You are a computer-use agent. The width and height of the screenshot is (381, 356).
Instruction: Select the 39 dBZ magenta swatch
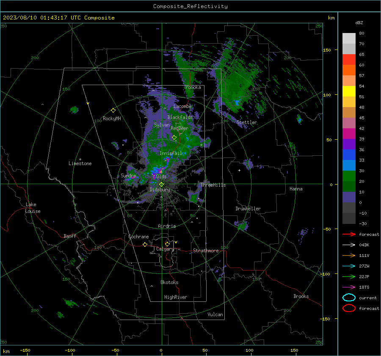point(349,133)
